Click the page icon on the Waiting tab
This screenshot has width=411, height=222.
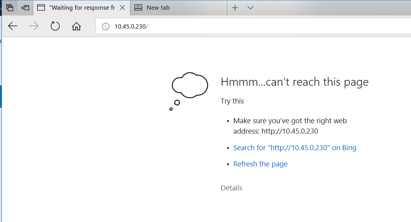41,8
